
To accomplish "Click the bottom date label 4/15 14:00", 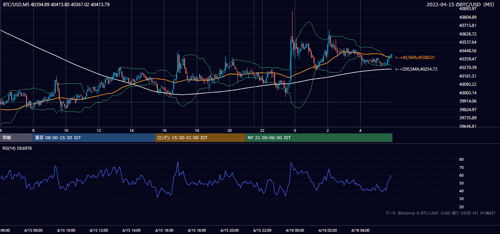I will [131, 230].
